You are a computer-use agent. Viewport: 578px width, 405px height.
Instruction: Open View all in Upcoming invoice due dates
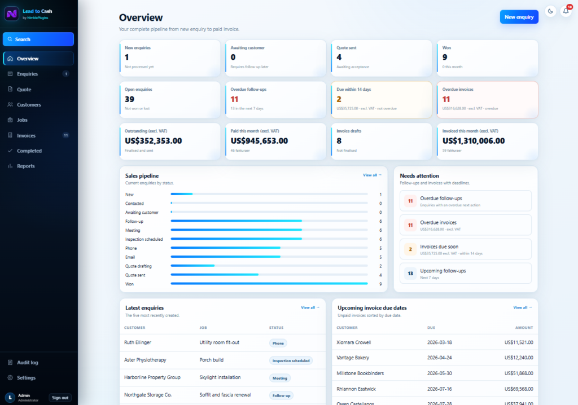click(522, 307)
